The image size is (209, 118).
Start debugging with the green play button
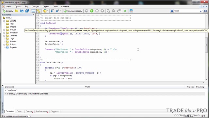click(x=92, y=11)
